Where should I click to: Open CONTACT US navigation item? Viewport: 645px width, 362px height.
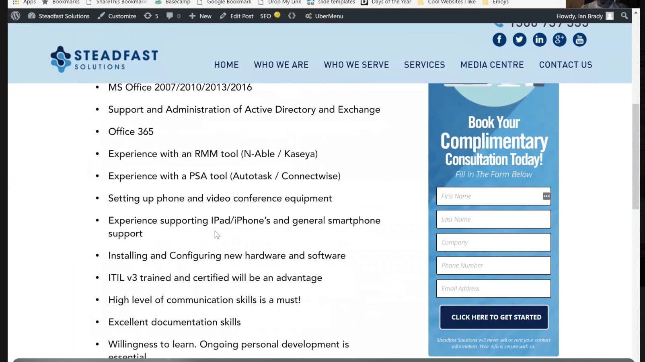565,65
